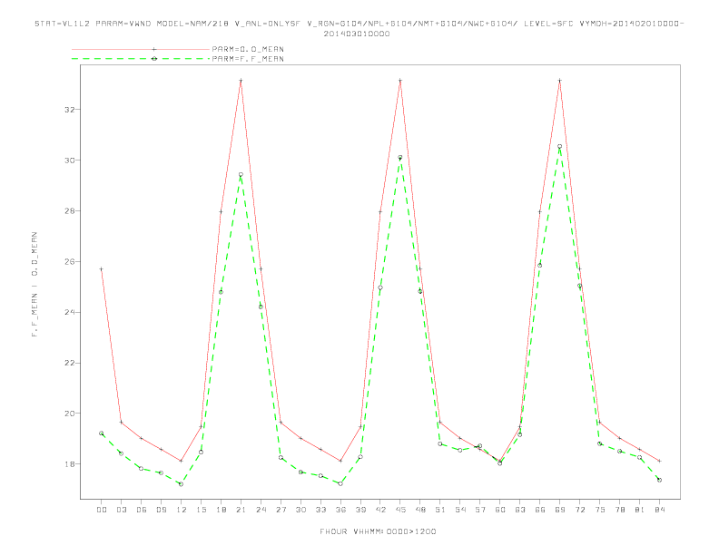This screenshot has height=555, width=719.
Task: Click green F.F_MEAN circle at hour 36
Action: click(x=340, y=483)
